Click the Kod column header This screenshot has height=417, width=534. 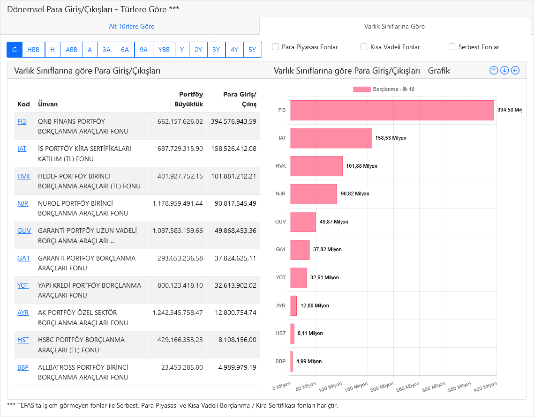coord(23,104)
